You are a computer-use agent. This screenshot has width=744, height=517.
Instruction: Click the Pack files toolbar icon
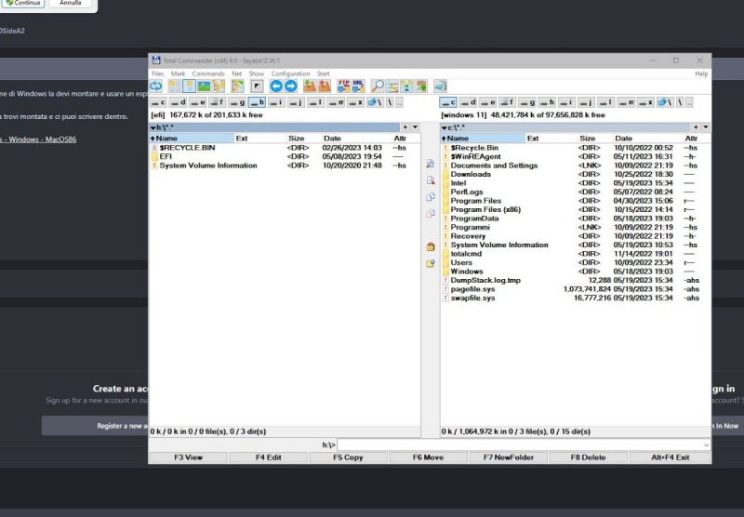tap(310, 86)
